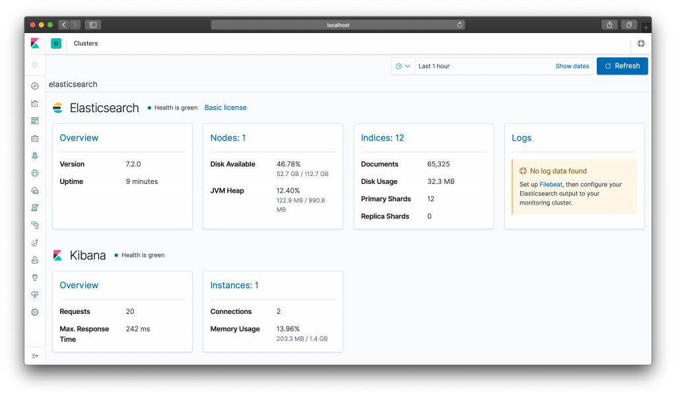Click the Memory Usage value 13.96%
This screenshot has width=676, height=397.
click(x=288, y=329)
